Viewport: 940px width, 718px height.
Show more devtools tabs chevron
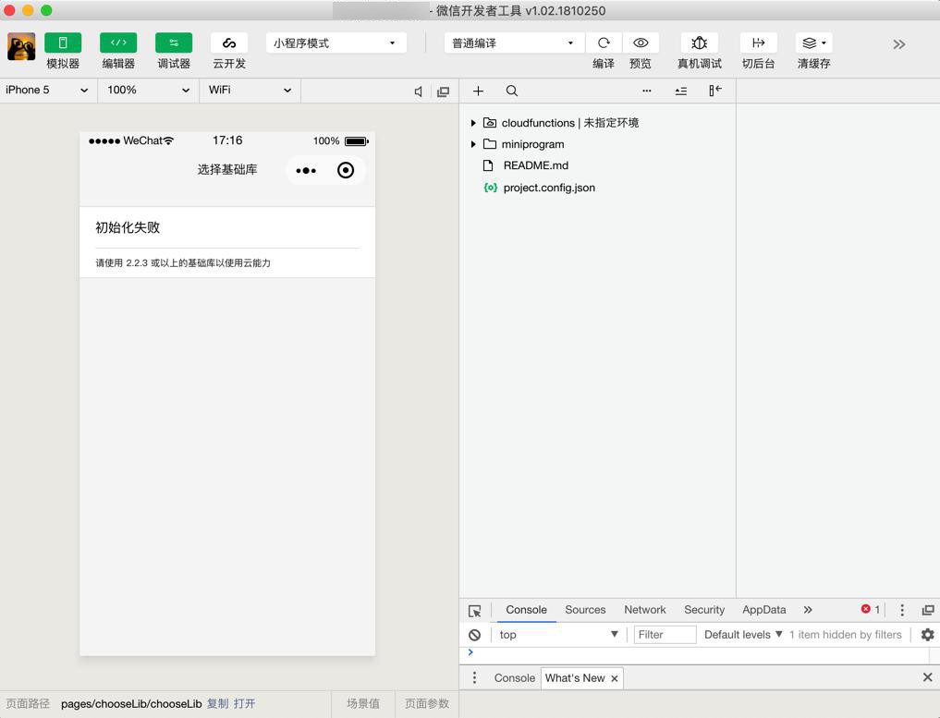[x=808, y=610]
